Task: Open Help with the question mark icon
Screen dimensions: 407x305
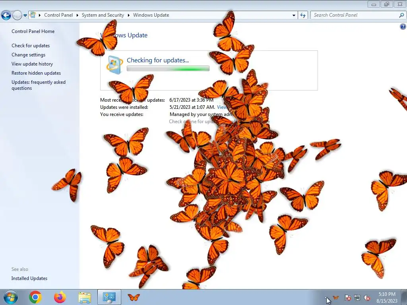Action: click(x=403, y=27)
